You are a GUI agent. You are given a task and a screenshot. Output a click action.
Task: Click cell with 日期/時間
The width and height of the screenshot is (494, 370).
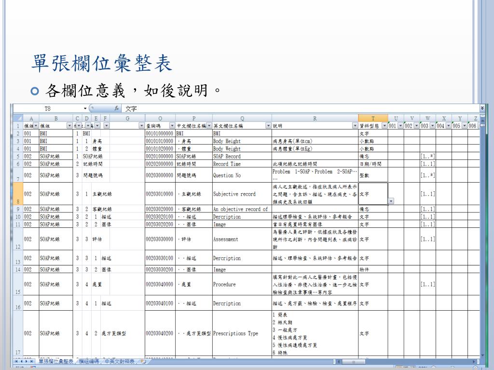click(373, 164)
